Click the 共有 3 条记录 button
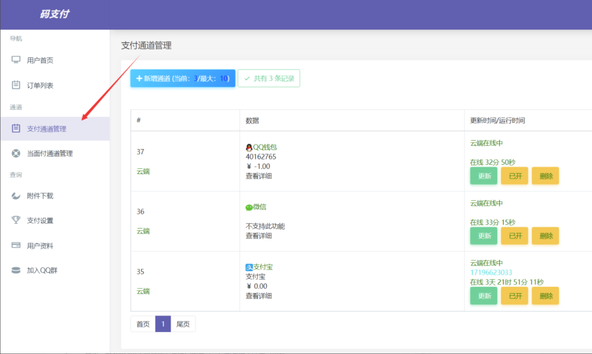 coord(269,78)
